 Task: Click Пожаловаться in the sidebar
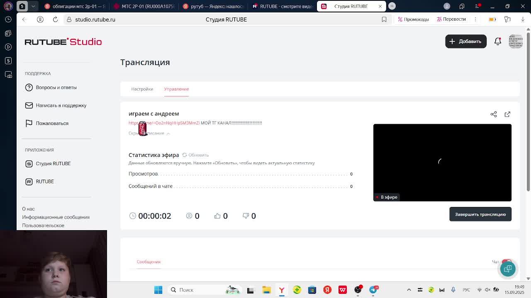point(47,123)
